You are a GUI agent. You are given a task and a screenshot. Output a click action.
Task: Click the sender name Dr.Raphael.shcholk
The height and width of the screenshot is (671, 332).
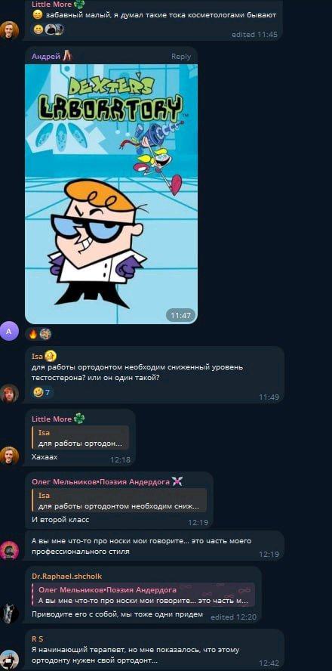click(x=66, y=576)
